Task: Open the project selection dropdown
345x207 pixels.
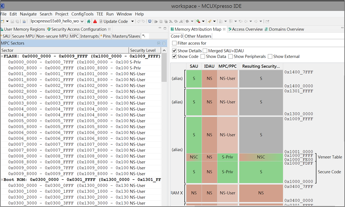Action: click(81, 21)
